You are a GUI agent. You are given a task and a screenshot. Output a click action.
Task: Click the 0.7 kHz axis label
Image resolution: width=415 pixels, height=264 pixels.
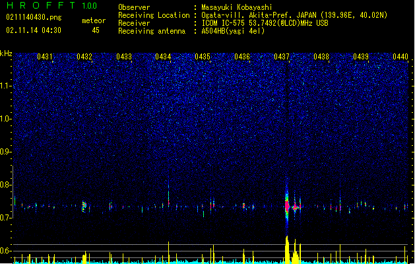(x=6, y=218)
